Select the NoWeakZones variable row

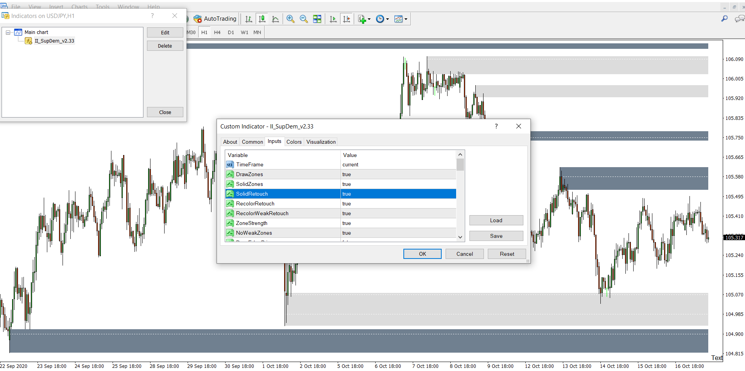[x=340, y=233]
